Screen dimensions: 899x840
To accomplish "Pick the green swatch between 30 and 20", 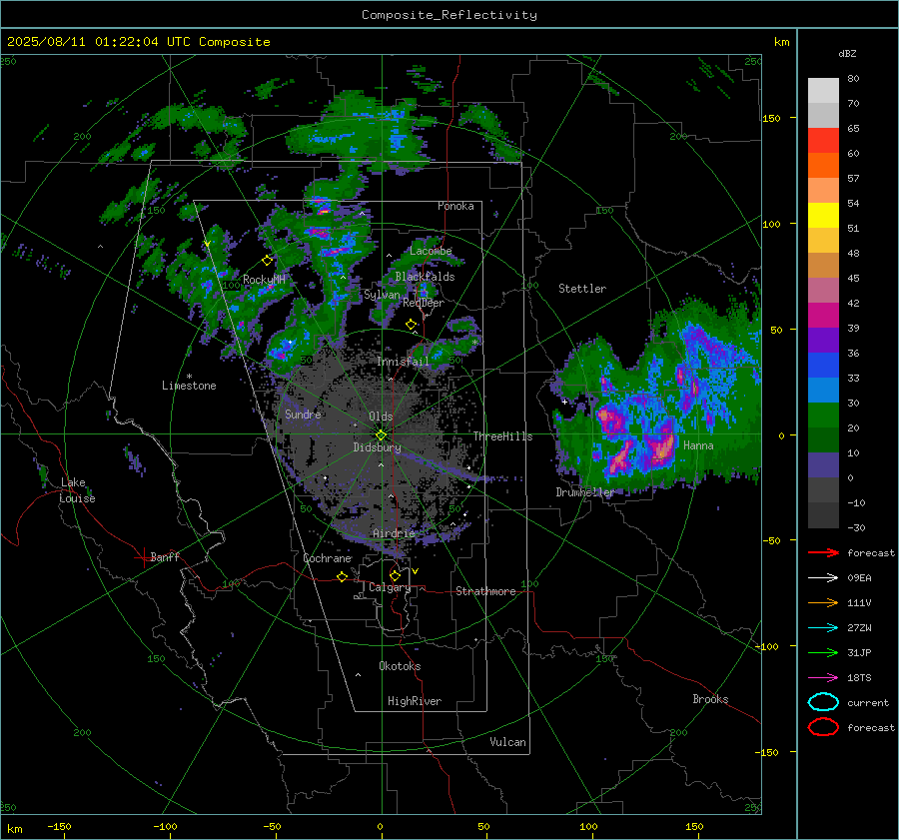I will [823, 416].
